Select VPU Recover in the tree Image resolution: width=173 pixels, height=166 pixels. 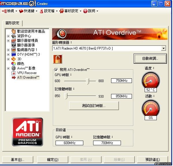tap(27, 73)
